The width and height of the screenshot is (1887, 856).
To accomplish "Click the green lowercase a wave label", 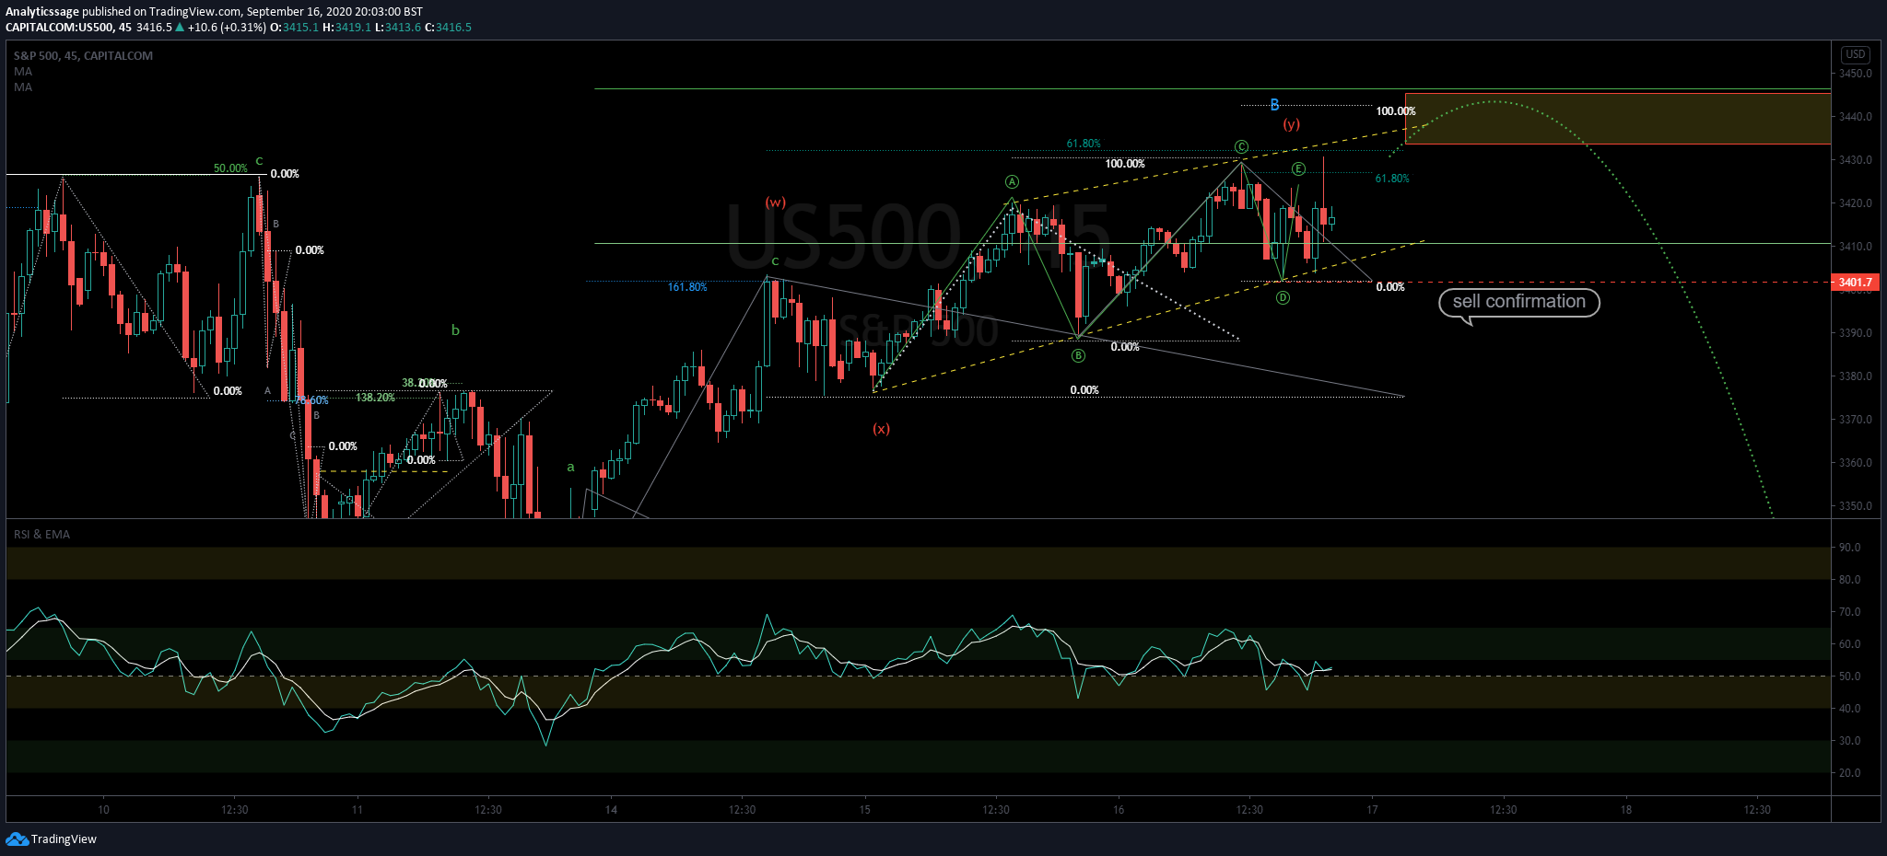I will click(x=570, y=468).
